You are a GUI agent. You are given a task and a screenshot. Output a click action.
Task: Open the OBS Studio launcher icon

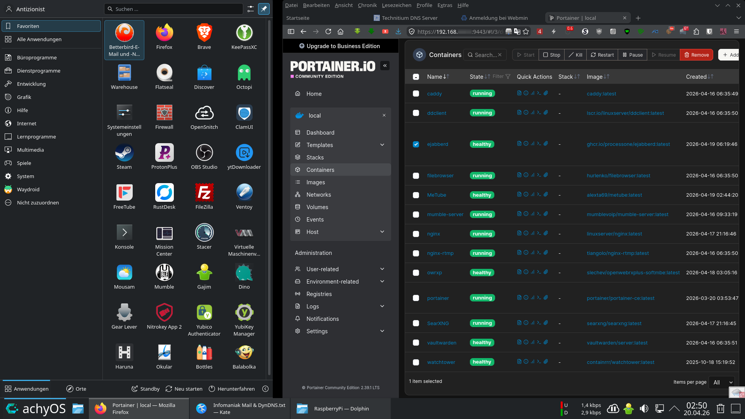point(204,153)
